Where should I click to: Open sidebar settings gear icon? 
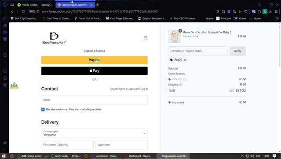tap(5, 85)
